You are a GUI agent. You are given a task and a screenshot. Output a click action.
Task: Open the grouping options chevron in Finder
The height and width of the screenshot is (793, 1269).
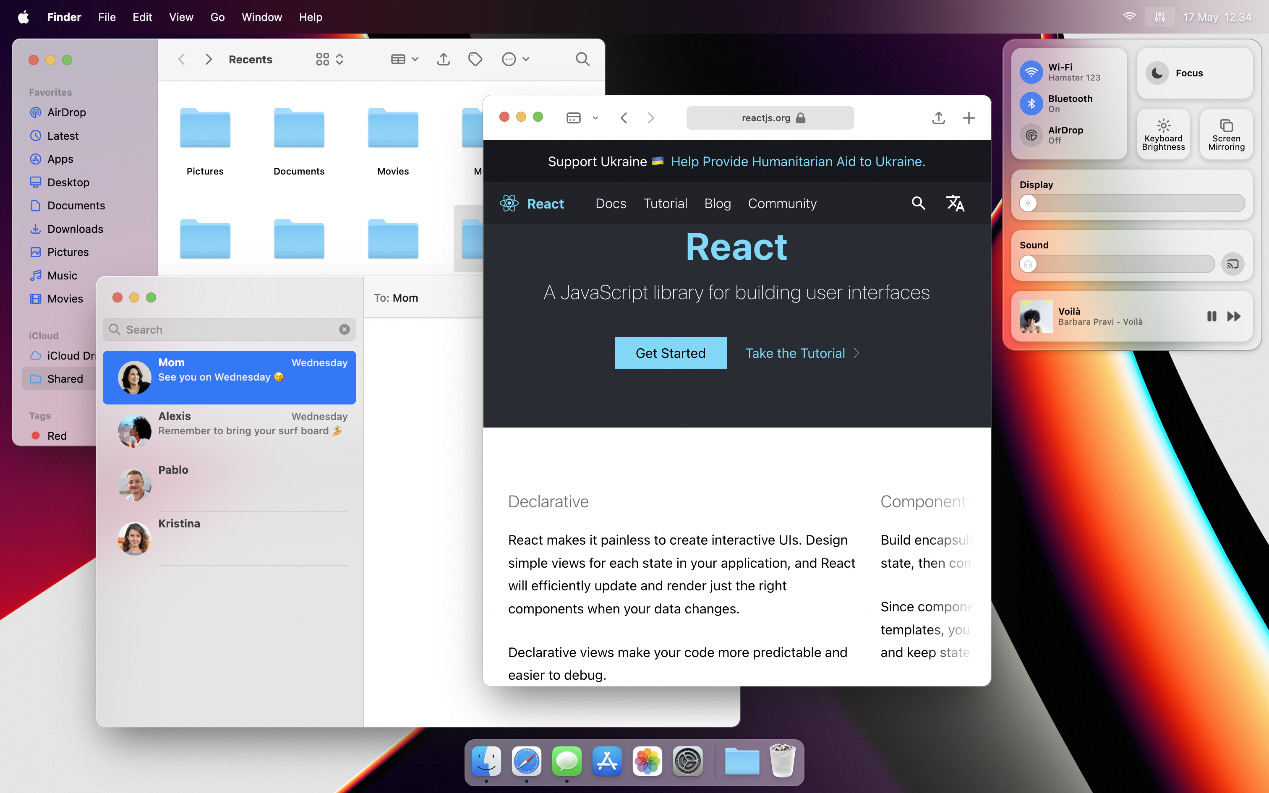point(339,59)
